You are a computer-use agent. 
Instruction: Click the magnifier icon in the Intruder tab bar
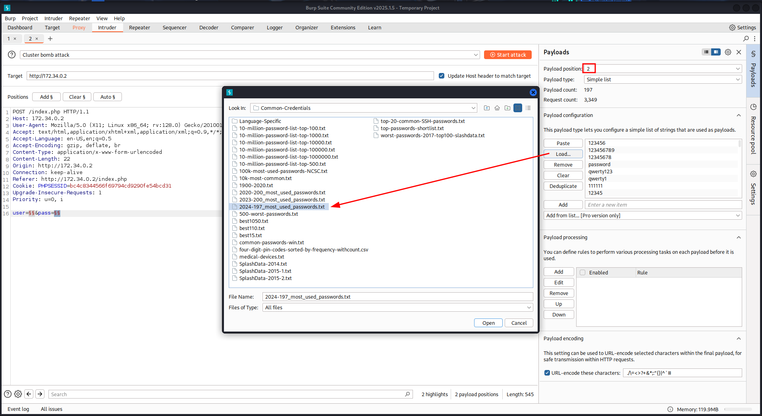point(746,38)
